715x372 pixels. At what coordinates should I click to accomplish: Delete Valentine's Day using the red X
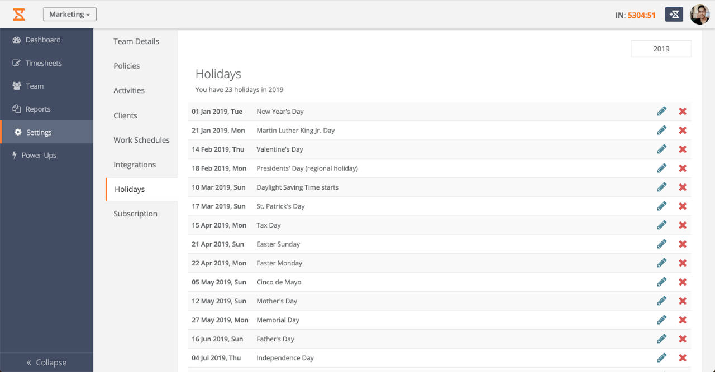683,149
